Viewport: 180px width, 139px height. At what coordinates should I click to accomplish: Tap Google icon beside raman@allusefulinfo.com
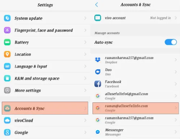98,108
